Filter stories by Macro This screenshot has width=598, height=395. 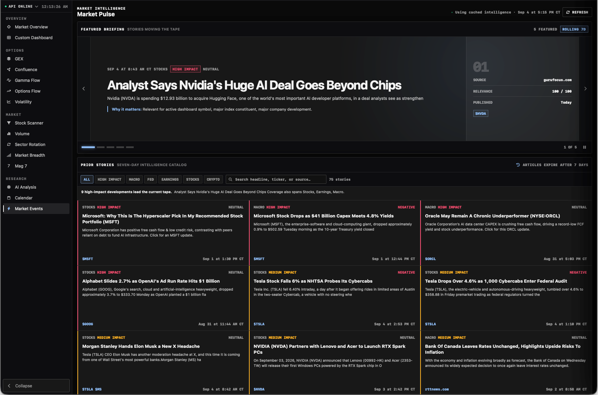[134, 180]
